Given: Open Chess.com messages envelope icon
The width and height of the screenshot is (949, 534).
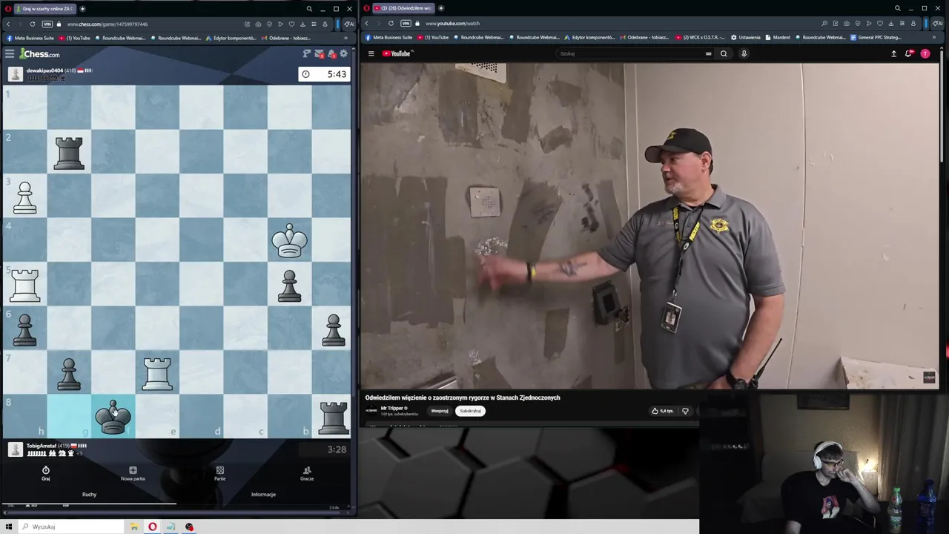Looking at the screenshot, I should (x=319, y=53).
